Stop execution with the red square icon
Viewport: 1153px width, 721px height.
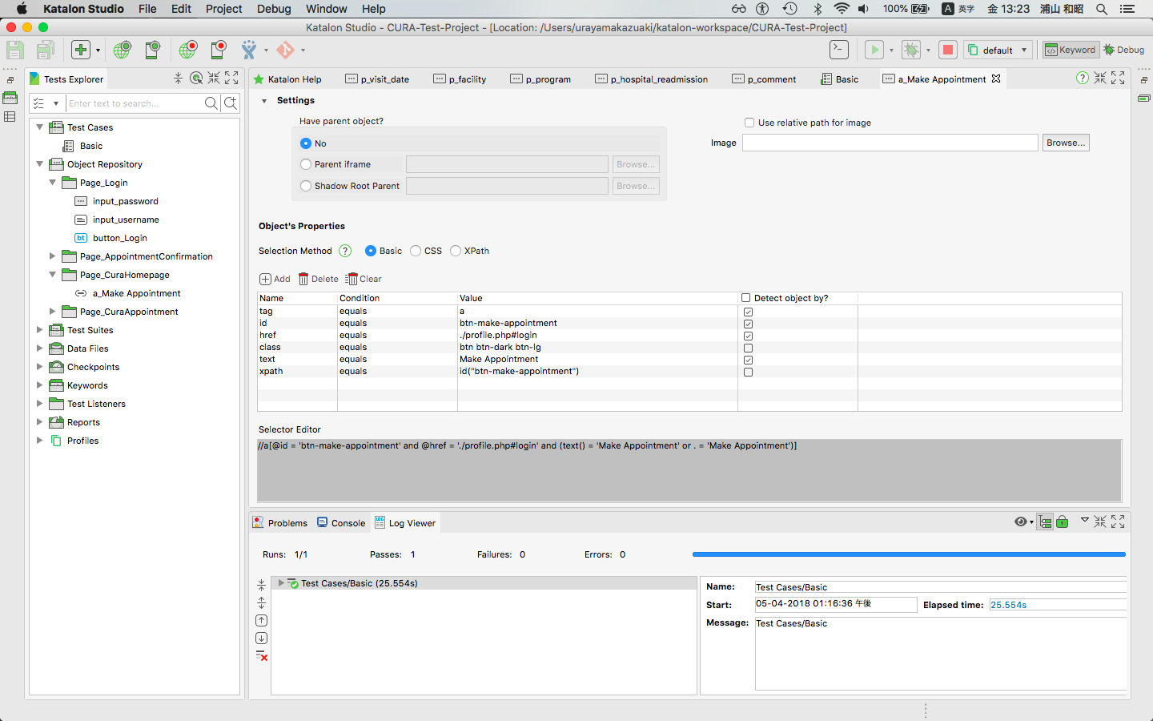click(948, 50)
